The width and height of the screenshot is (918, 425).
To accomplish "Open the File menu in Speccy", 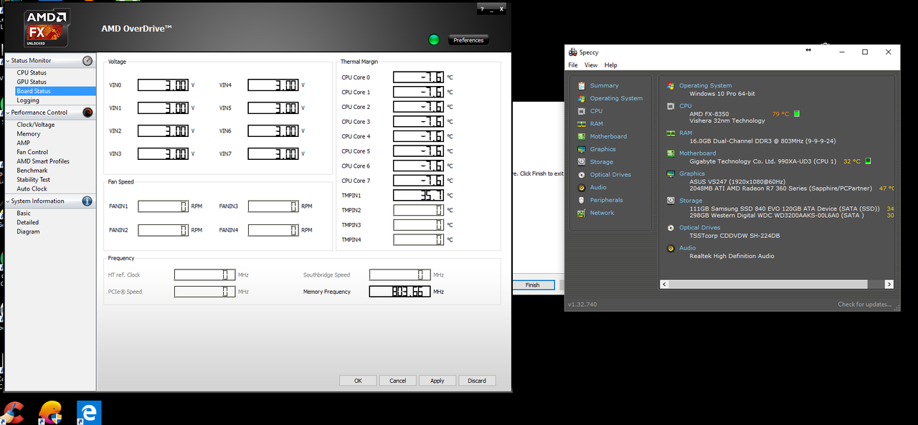I will (x=573, y=65).
